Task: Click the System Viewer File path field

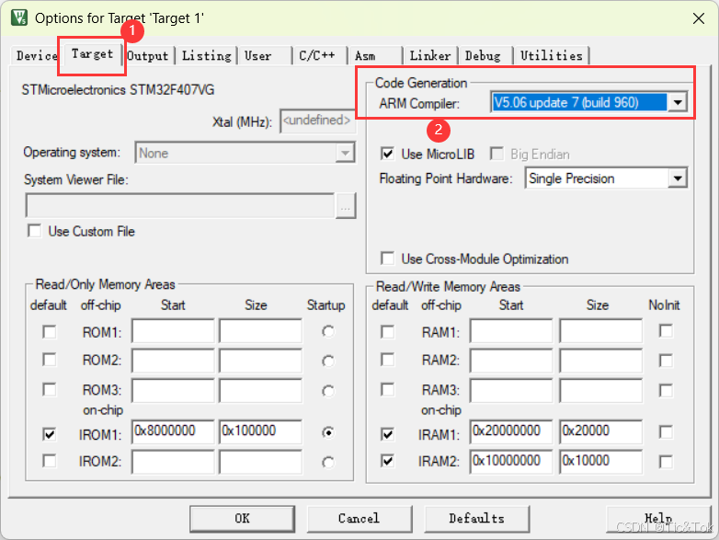Action: [180, 205]
